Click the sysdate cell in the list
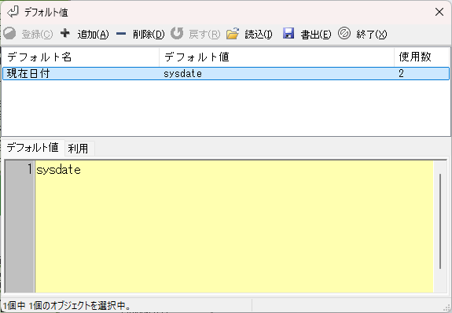452x313 pixels. (x=182, y=74)
